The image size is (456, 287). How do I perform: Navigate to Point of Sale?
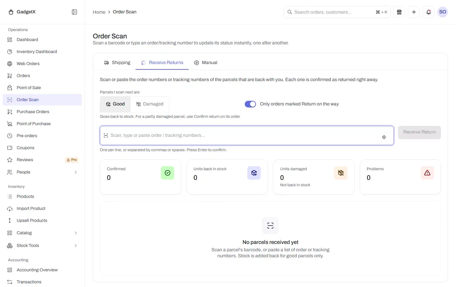[42, 88]
